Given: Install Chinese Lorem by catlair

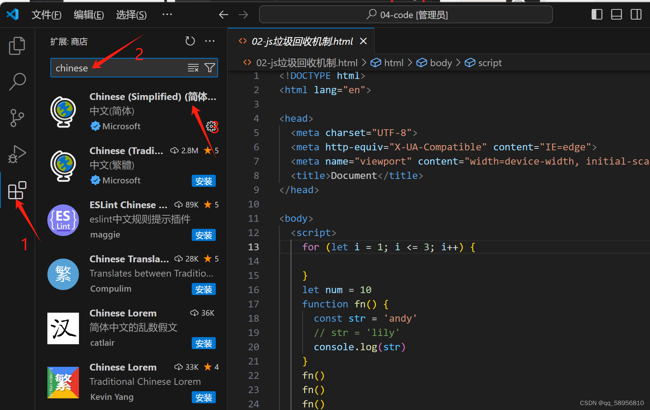Looking at the screenshot, I should (x=204, y=343).
